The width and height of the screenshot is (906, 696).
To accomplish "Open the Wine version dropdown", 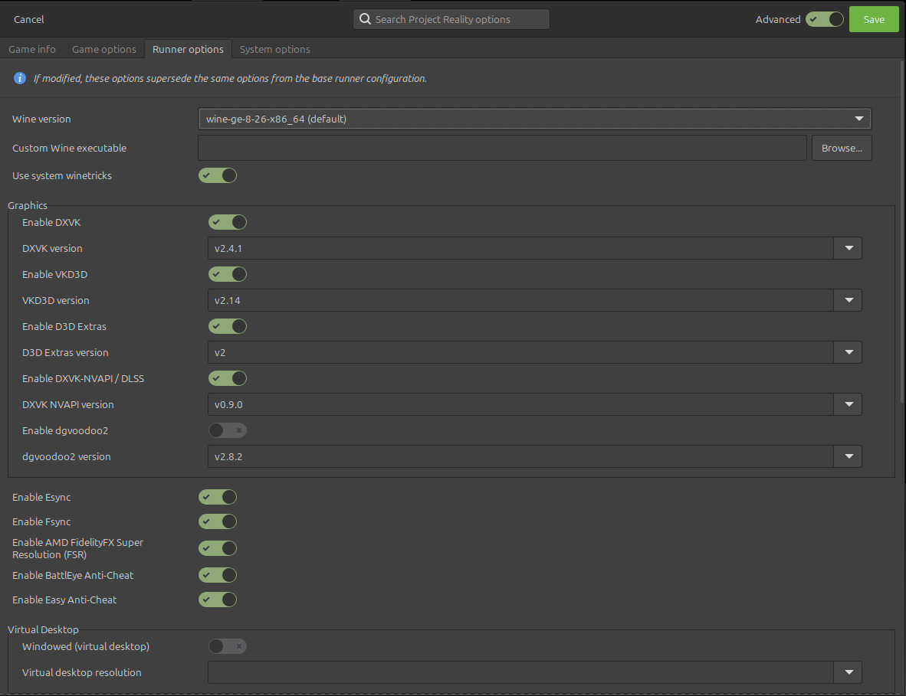I will 534,119.
